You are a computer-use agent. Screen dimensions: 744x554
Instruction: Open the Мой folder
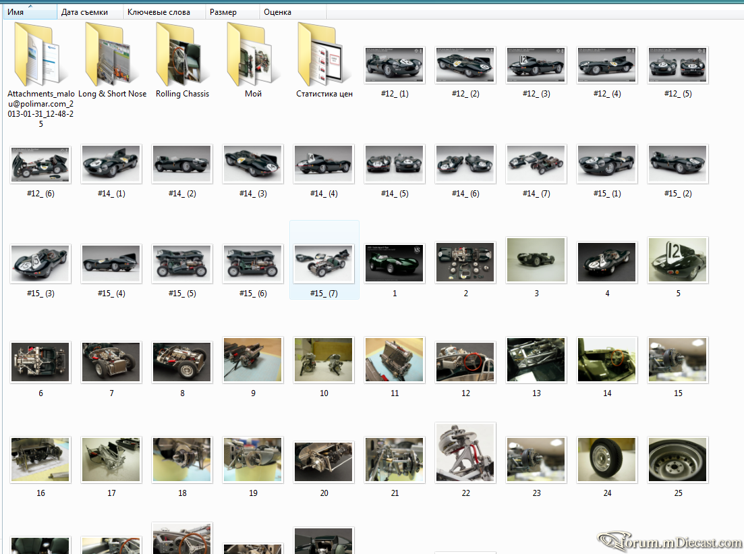(x=254, y=55)
